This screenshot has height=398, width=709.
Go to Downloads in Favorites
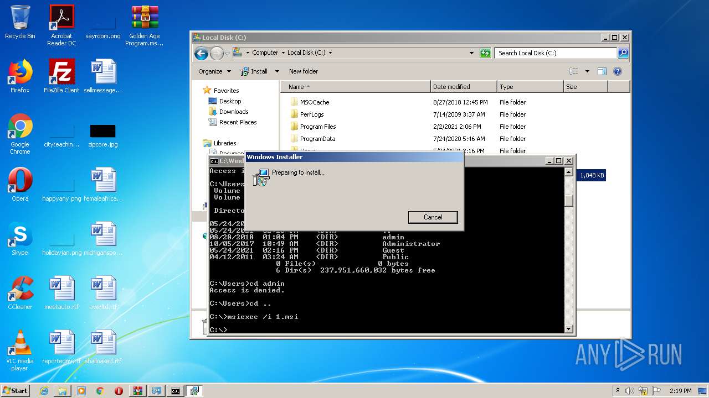pos(234,112)
